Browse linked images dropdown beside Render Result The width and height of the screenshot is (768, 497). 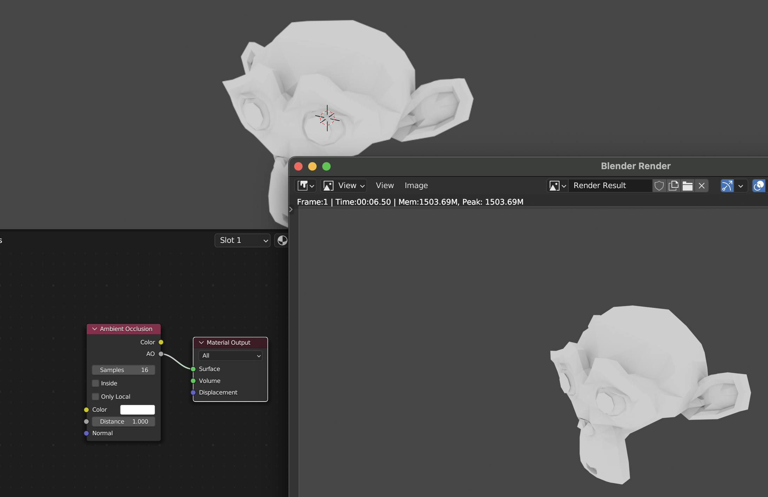point(558,186)
